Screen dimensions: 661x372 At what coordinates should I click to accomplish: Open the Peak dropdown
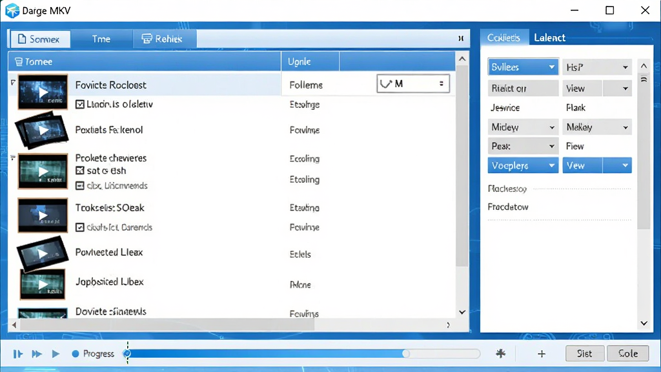(523, 147)
